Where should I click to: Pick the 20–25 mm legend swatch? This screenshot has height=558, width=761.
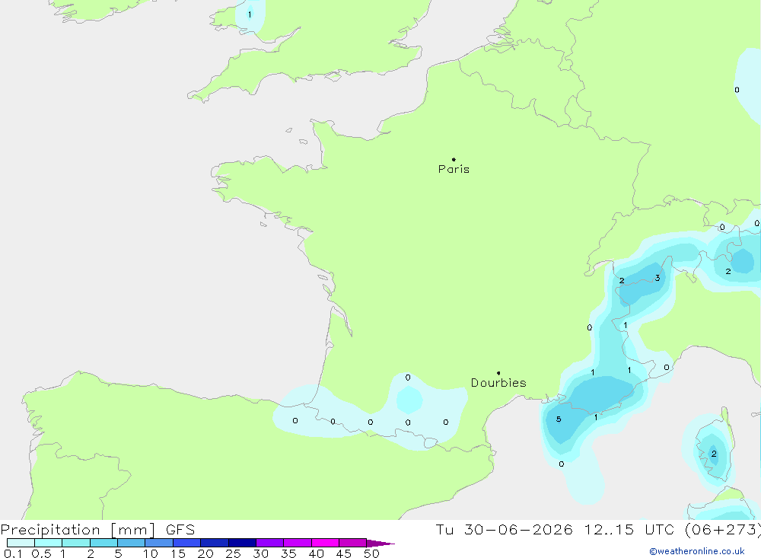[215, 543]
